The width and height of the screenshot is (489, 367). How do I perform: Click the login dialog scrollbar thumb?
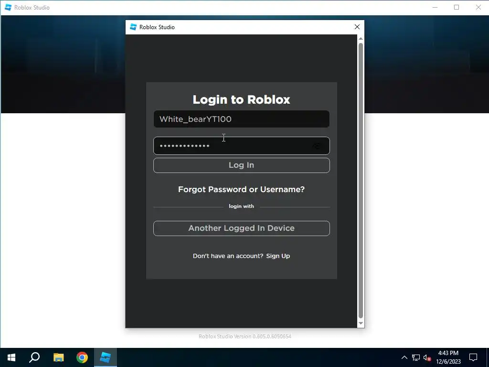pyautogui.click(x=361, y=180)
